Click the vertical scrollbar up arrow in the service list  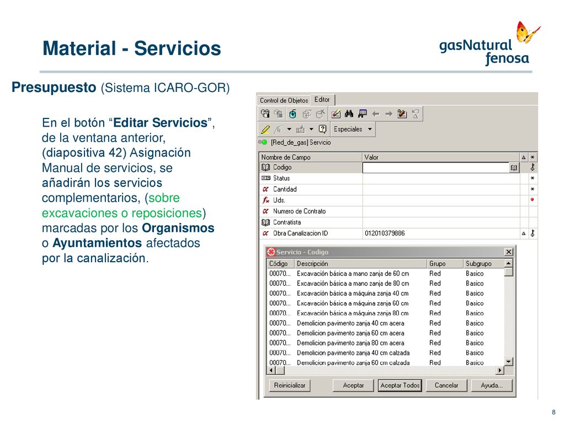coord(508,263)
